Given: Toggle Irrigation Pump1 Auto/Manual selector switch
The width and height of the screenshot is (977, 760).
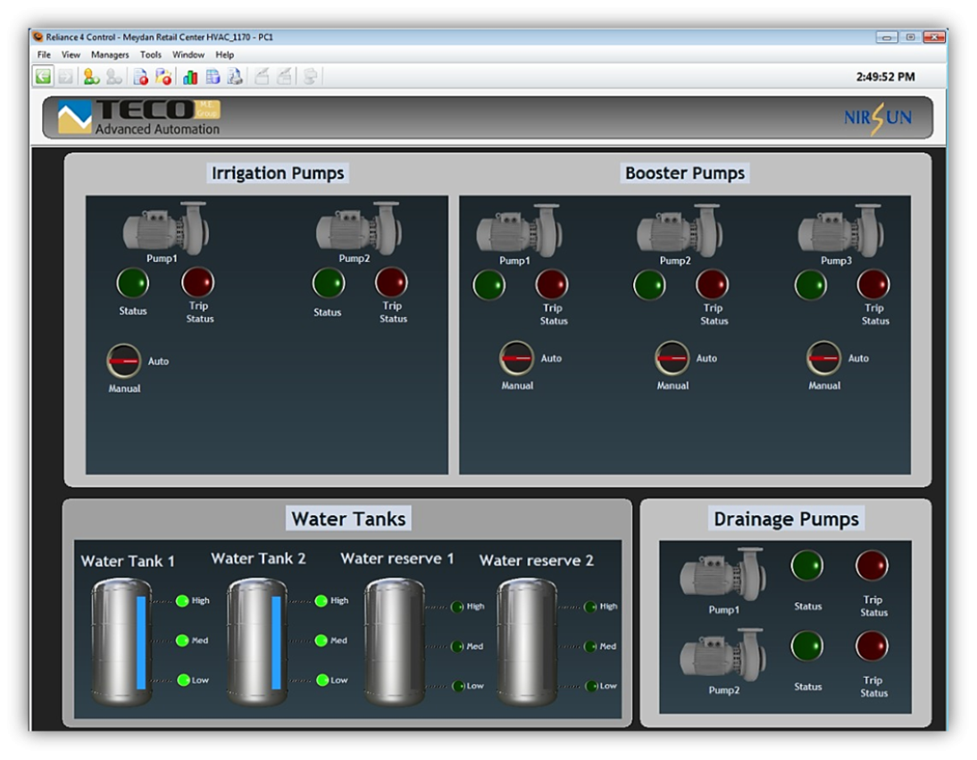Looking at the screenshot, I should tap(124, 361).
